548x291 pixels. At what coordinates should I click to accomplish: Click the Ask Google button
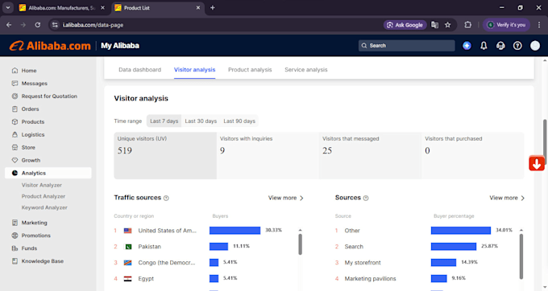(405, 25)
